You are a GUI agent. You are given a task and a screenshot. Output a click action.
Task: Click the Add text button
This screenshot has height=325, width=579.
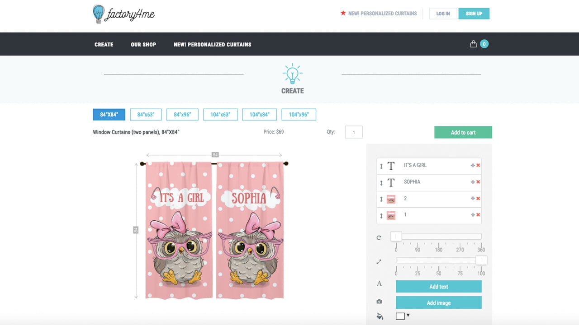tap(438, 287)
